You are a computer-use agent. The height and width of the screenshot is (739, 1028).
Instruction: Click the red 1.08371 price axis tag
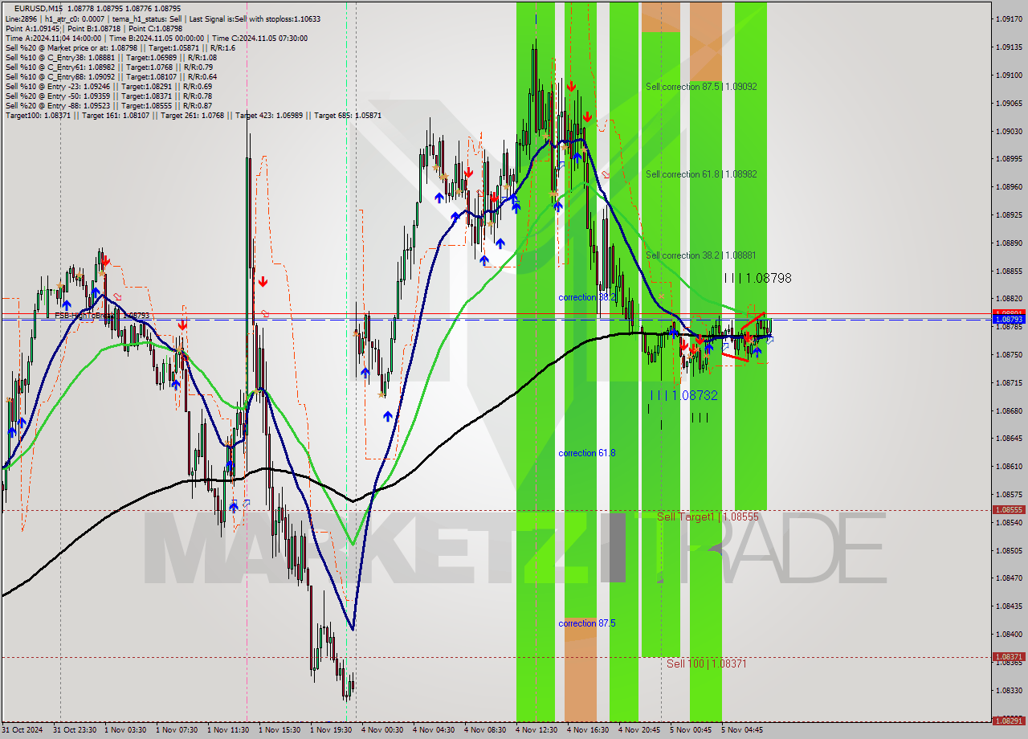[x=1009, y=657]
